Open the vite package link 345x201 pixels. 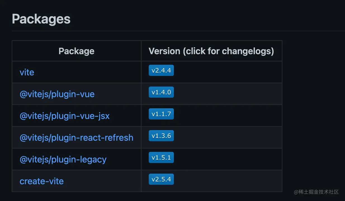(27, 72)
